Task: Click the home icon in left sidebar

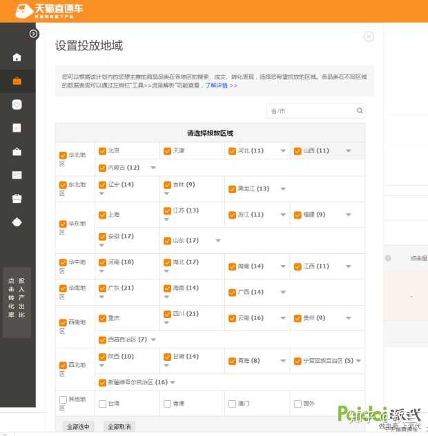Action: (17, 57)
